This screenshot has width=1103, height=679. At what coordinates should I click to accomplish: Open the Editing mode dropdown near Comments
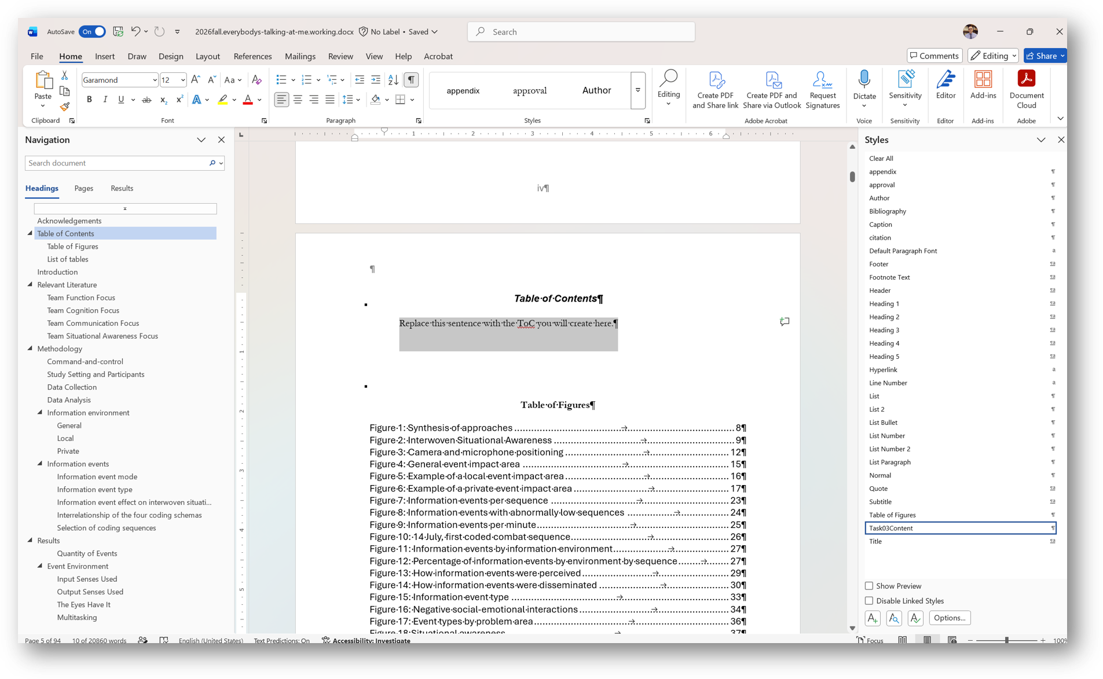click(x=993, y=56)
